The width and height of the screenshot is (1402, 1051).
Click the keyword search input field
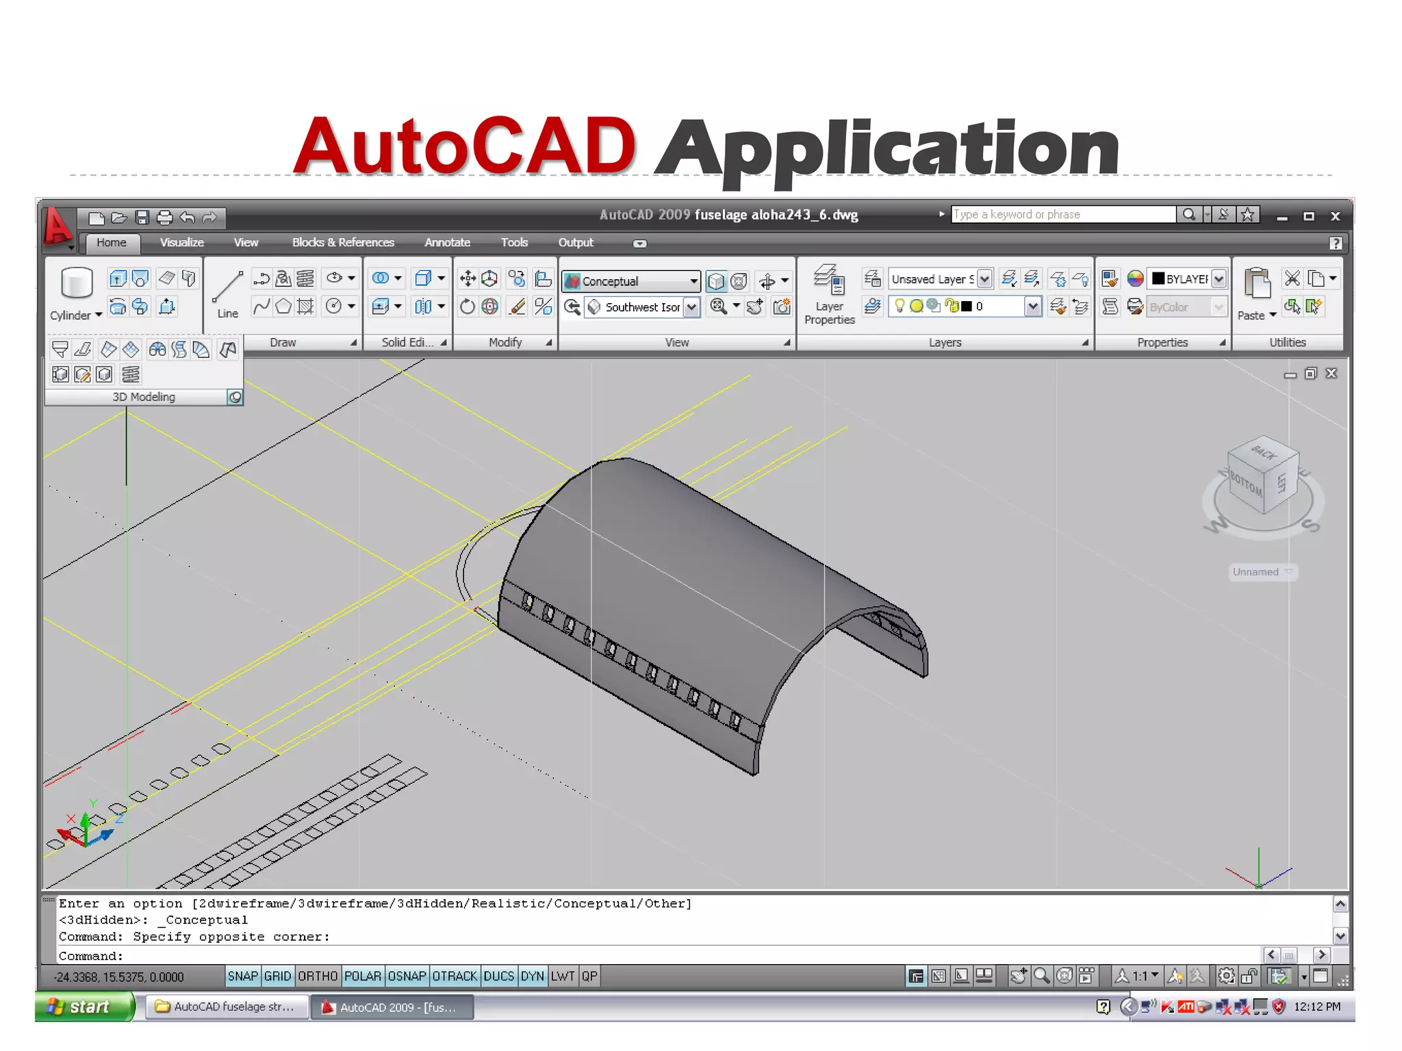1063,214
